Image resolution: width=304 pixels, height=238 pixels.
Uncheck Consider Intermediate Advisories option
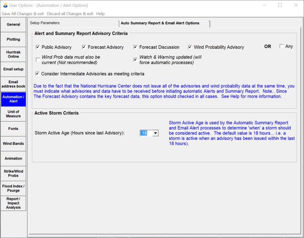[x=38, y=74]
